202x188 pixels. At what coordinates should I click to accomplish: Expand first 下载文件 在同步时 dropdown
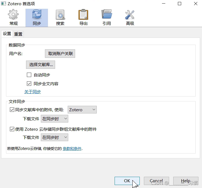[x=54, y=118]
